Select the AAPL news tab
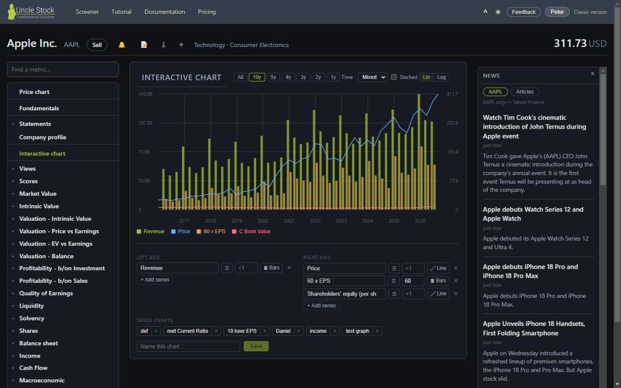621x388 pixels. coord(495,92)
